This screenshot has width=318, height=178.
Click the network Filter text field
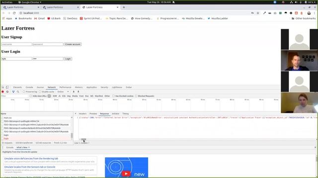(14, 96)
